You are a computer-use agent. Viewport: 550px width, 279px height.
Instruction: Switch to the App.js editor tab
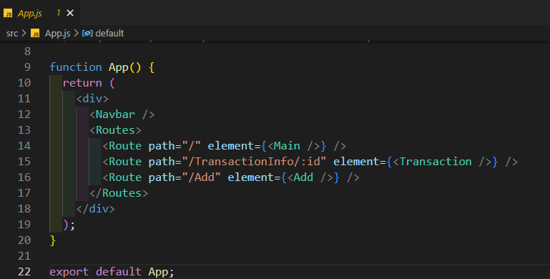coord(39,13)
